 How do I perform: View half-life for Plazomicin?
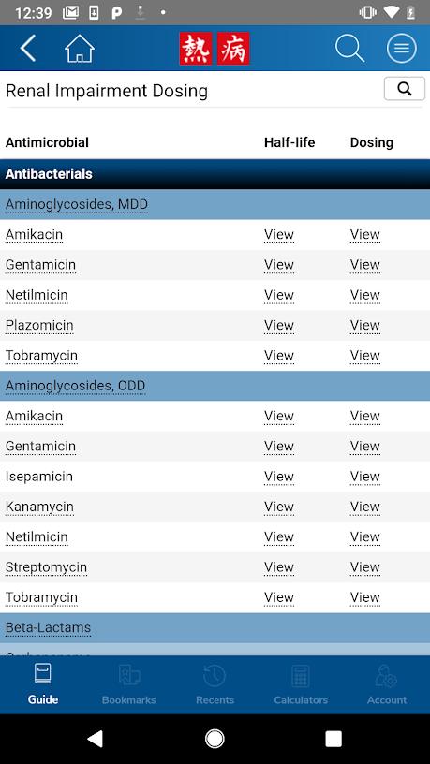tap(279, 326)
